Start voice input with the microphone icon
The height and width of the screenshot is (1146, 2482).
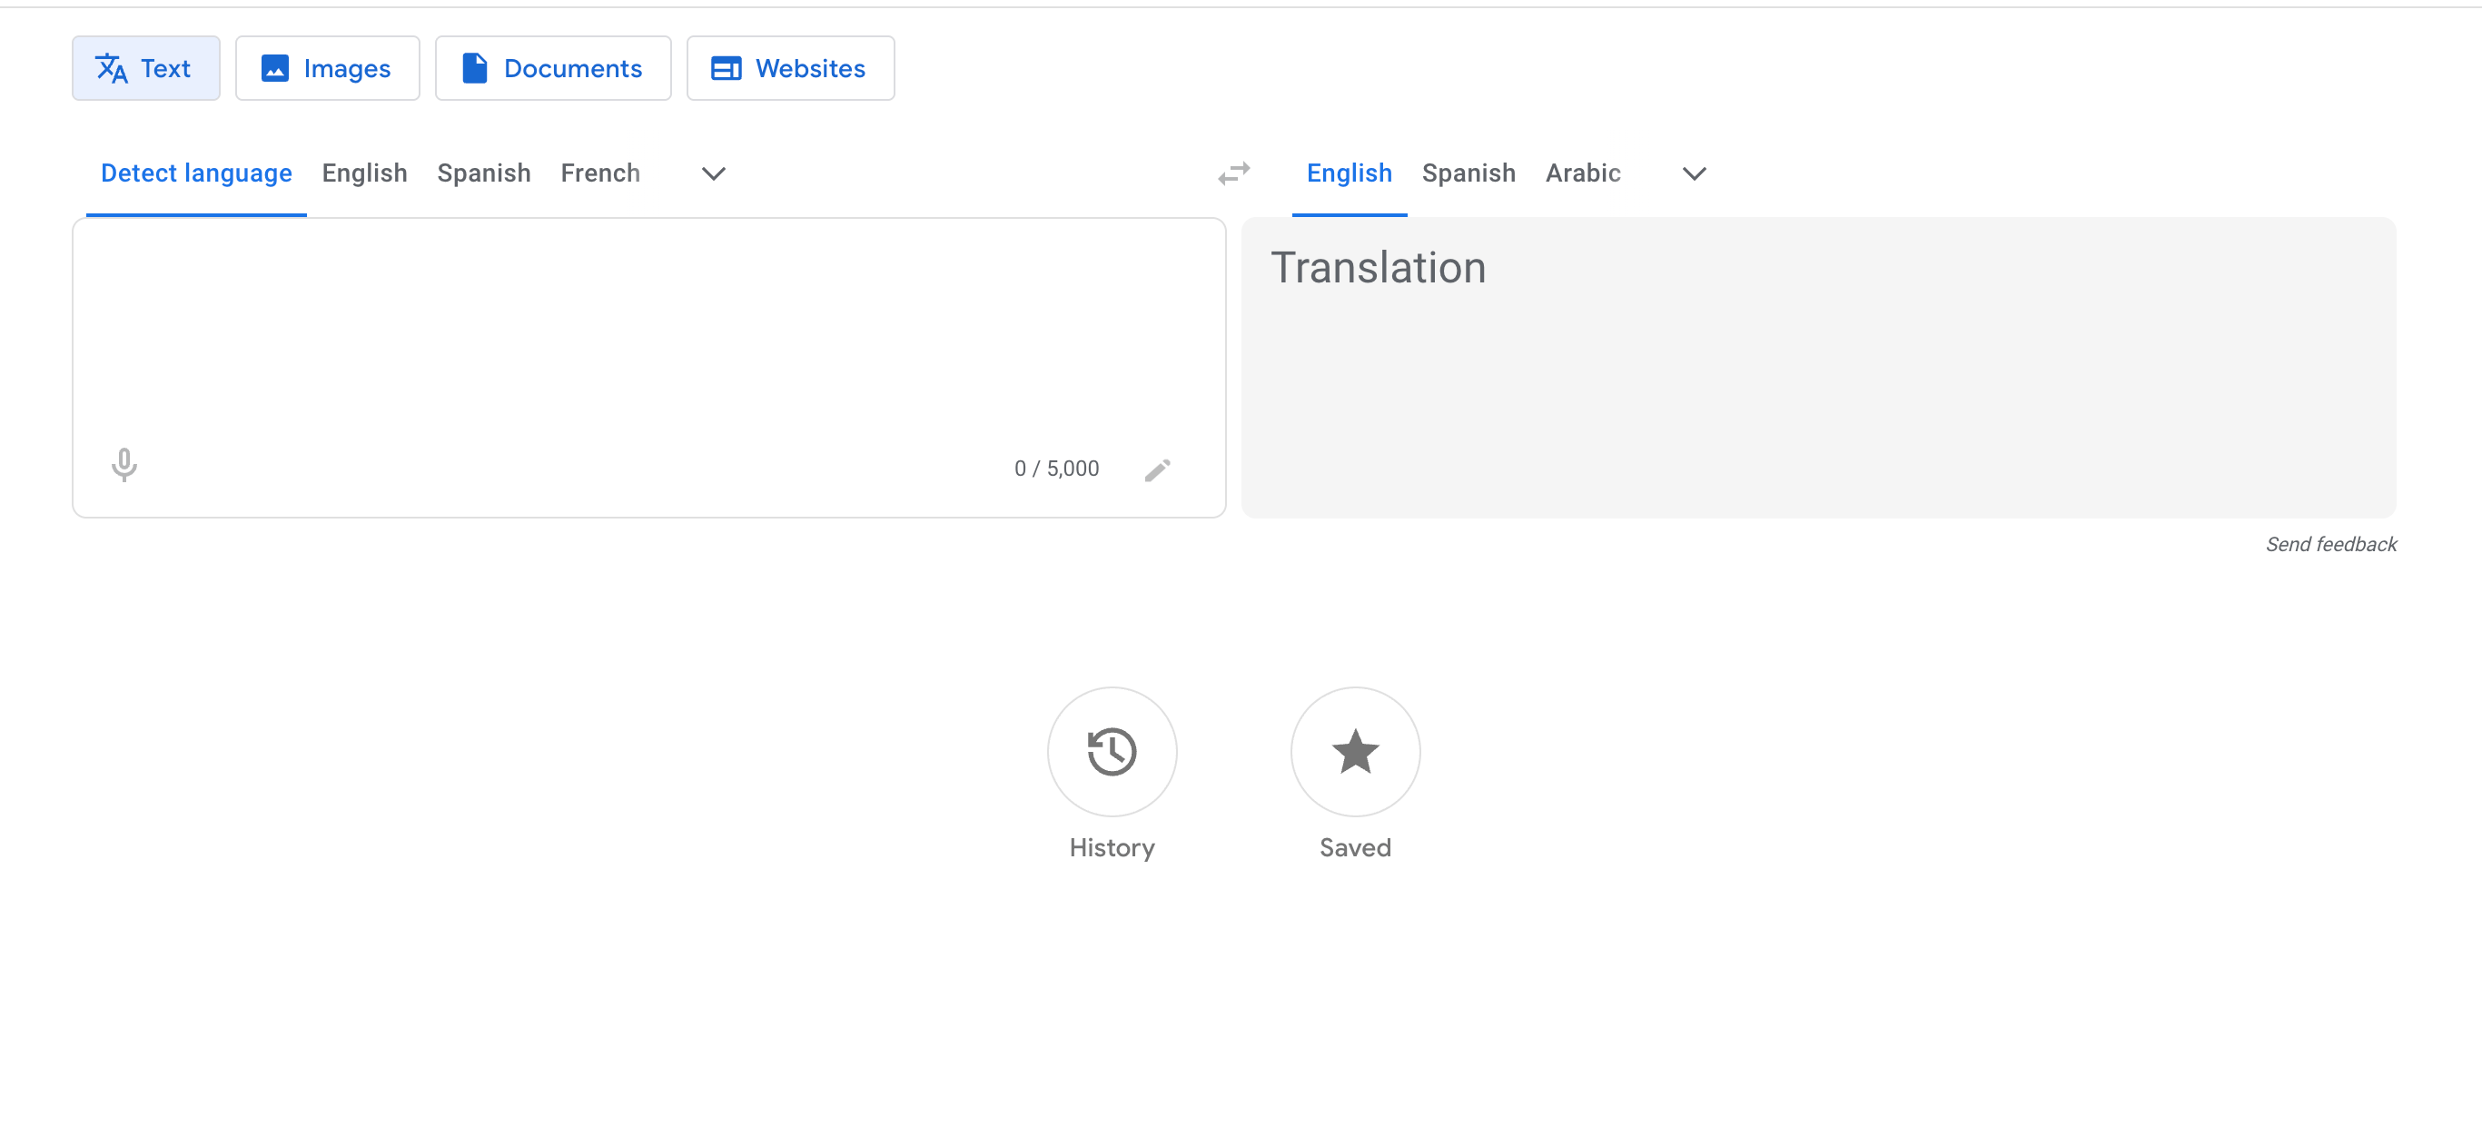click(x=124, y=466)
